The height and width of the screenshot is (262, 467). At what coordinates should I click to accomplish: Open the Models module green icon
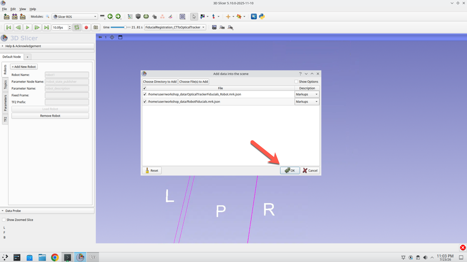click(x=146, y=17)
